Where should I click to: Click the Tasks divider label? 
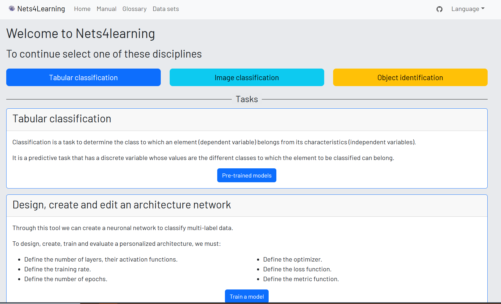(x=247, y=99)
